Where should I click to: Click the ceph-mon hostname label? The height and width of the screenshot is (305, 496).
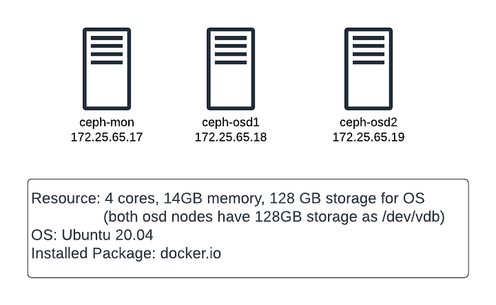click(107, 122)
